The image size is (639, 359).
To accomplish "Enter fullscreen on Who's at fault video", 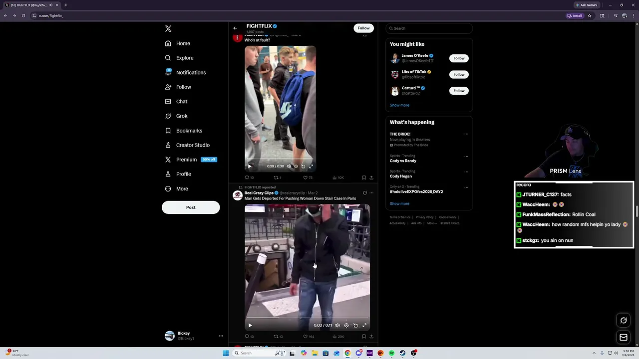I will (311, 166).
